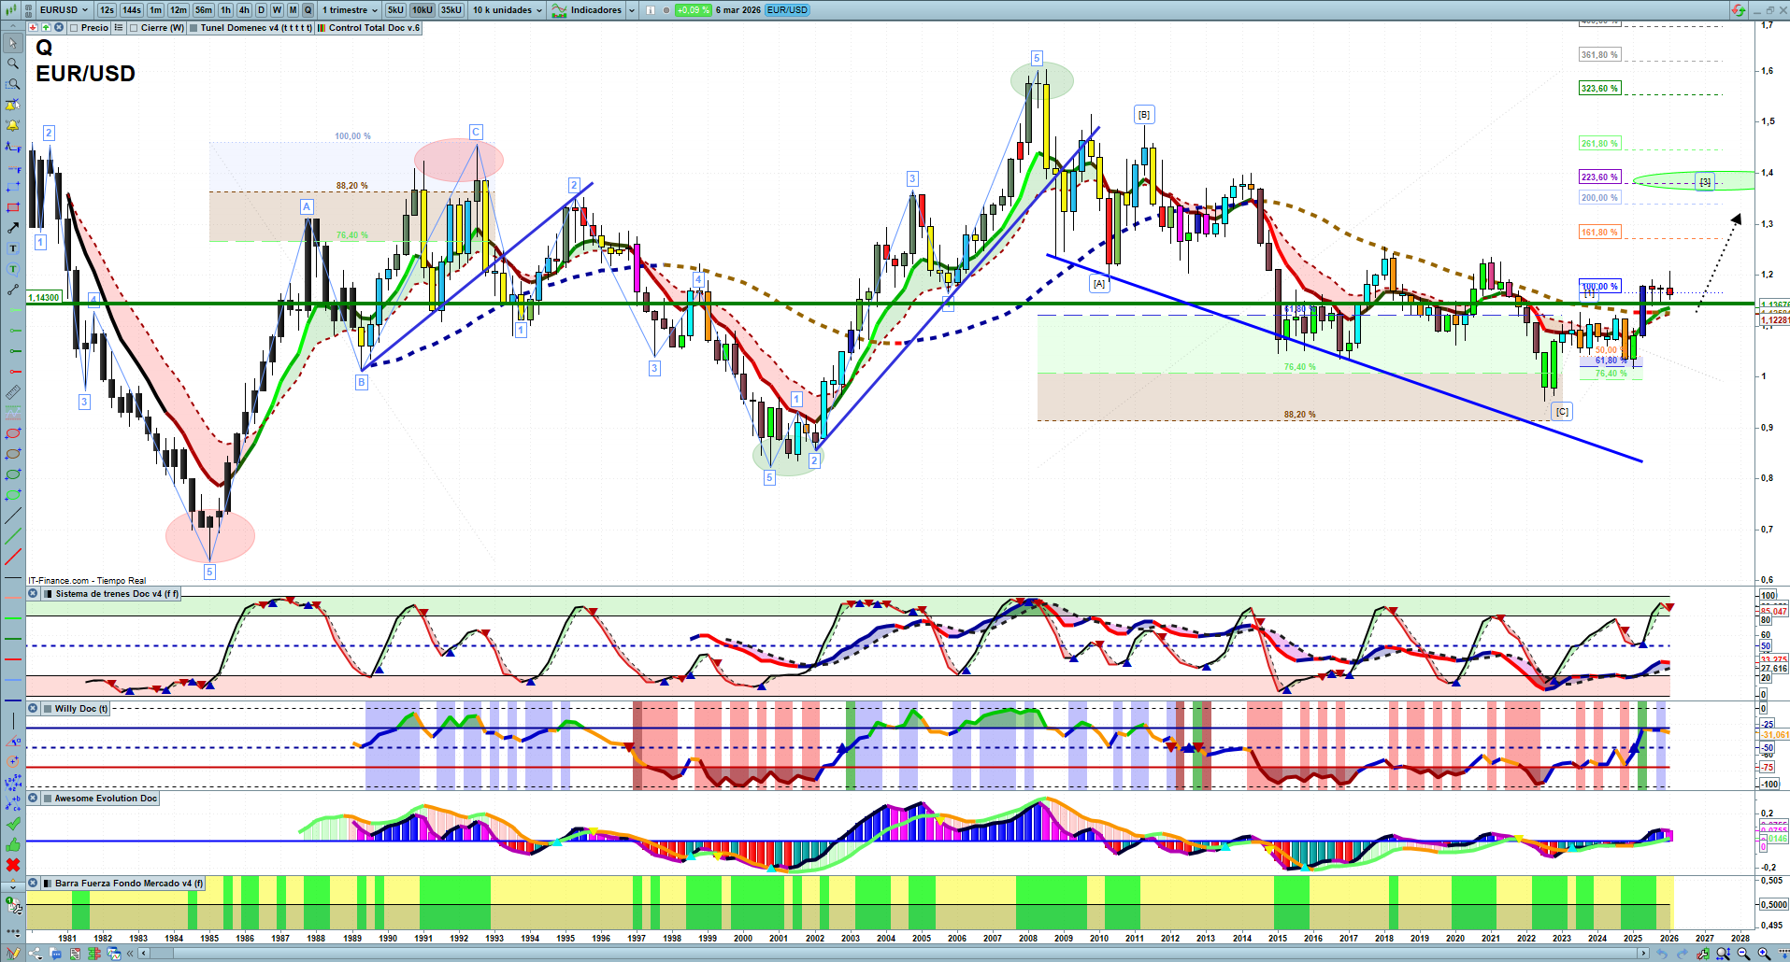Click the red down-arrow icon beside Precio
This screenshot has width=1790, height=962.
point(34,28)
